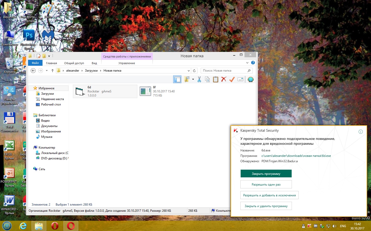Screen dimensions: 371x231
Task: Paste using the clipboard toolbar icon
Action: coord(216,79)
